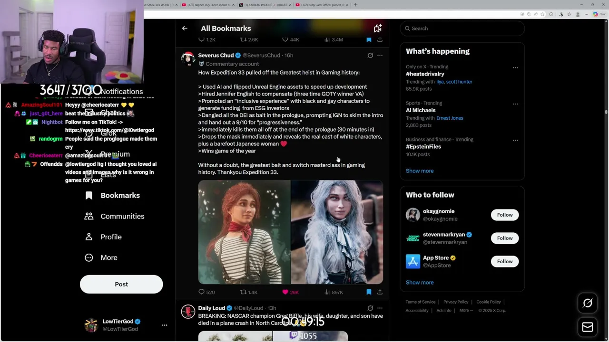Reply to the post with 1.2K replies
Viewport: 609px width, 342px height.
click(206, 40)
